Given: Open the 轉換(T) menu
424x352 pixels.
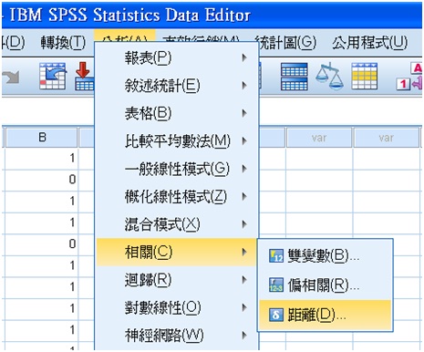Looking at the screenshot, I should click(x=63, y=42).
